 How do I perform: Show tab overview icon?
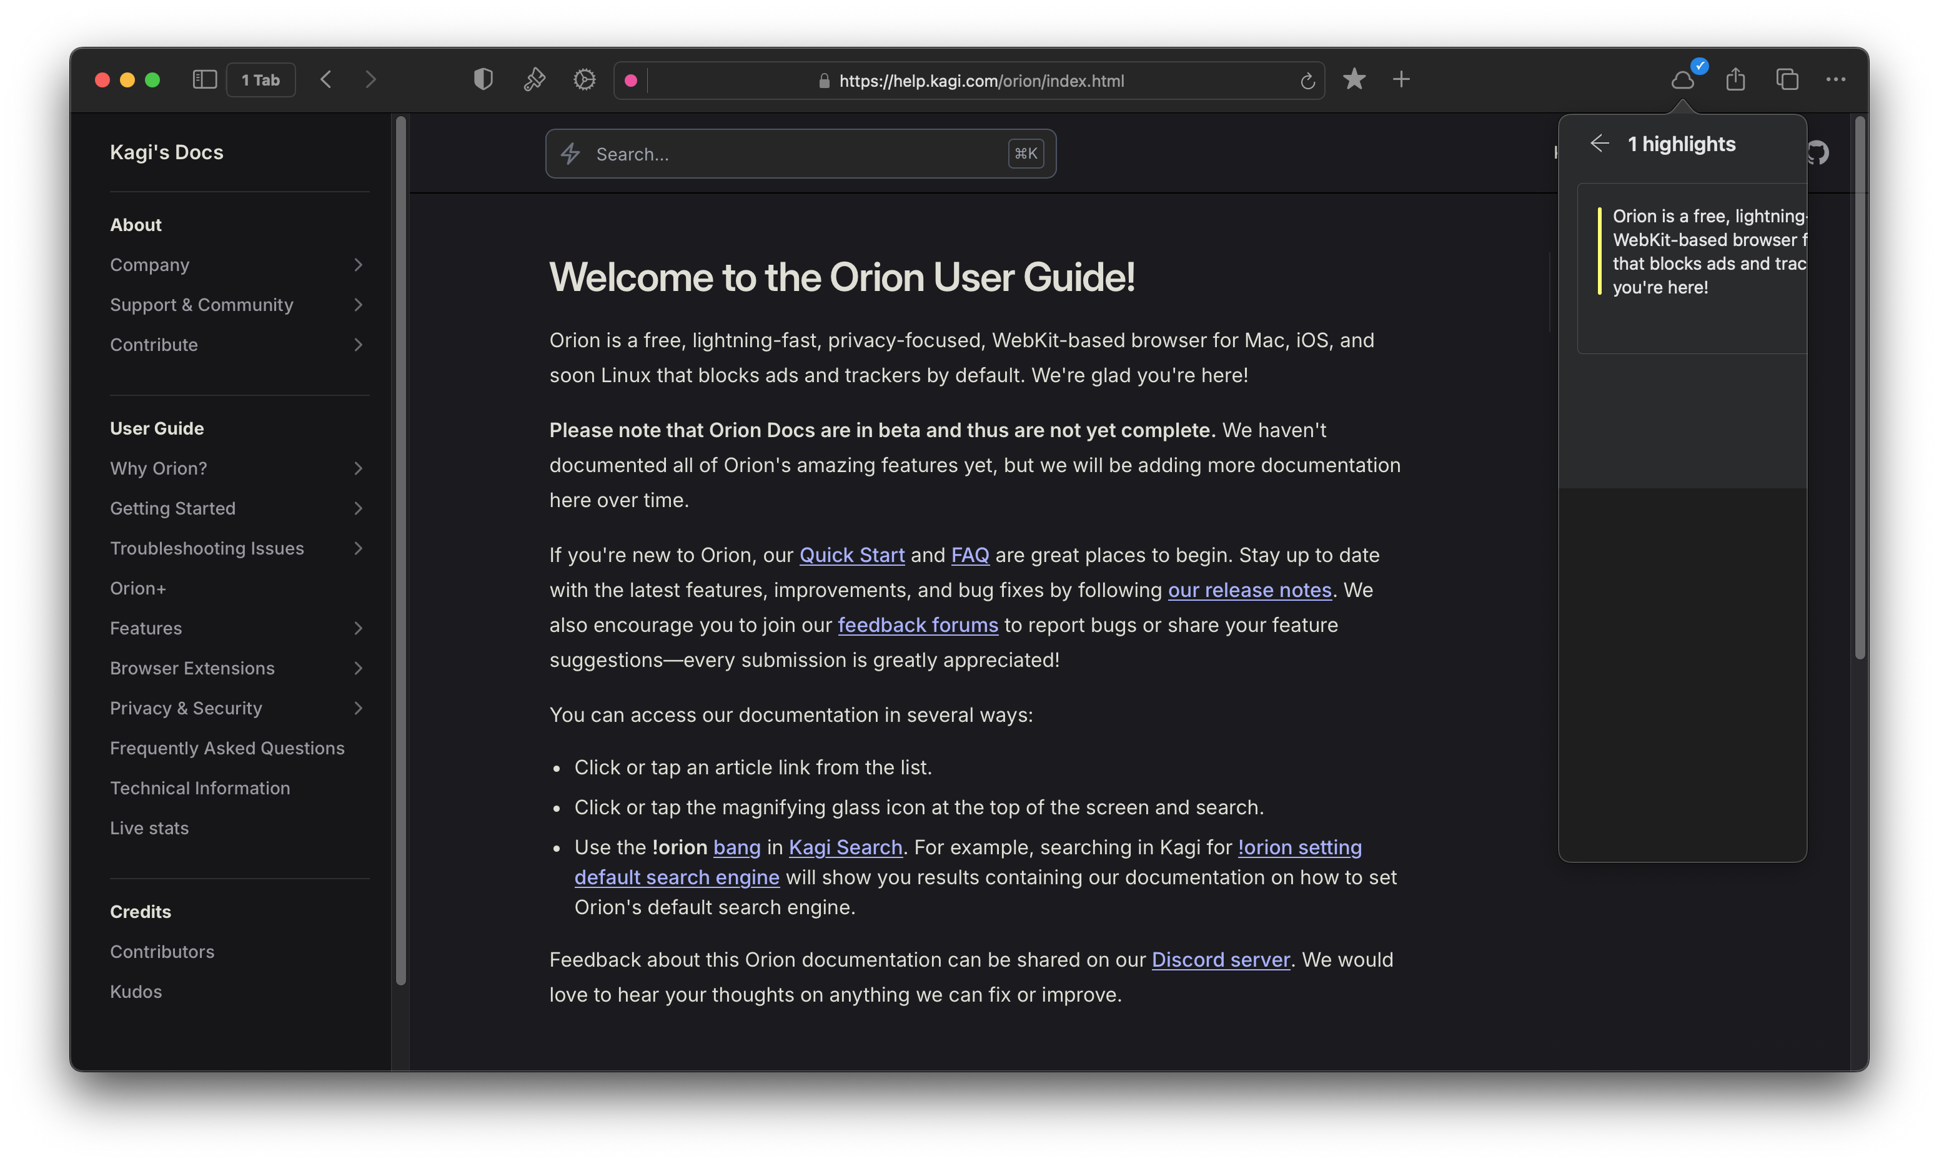pyautogui.click(x=1787, y=79)
